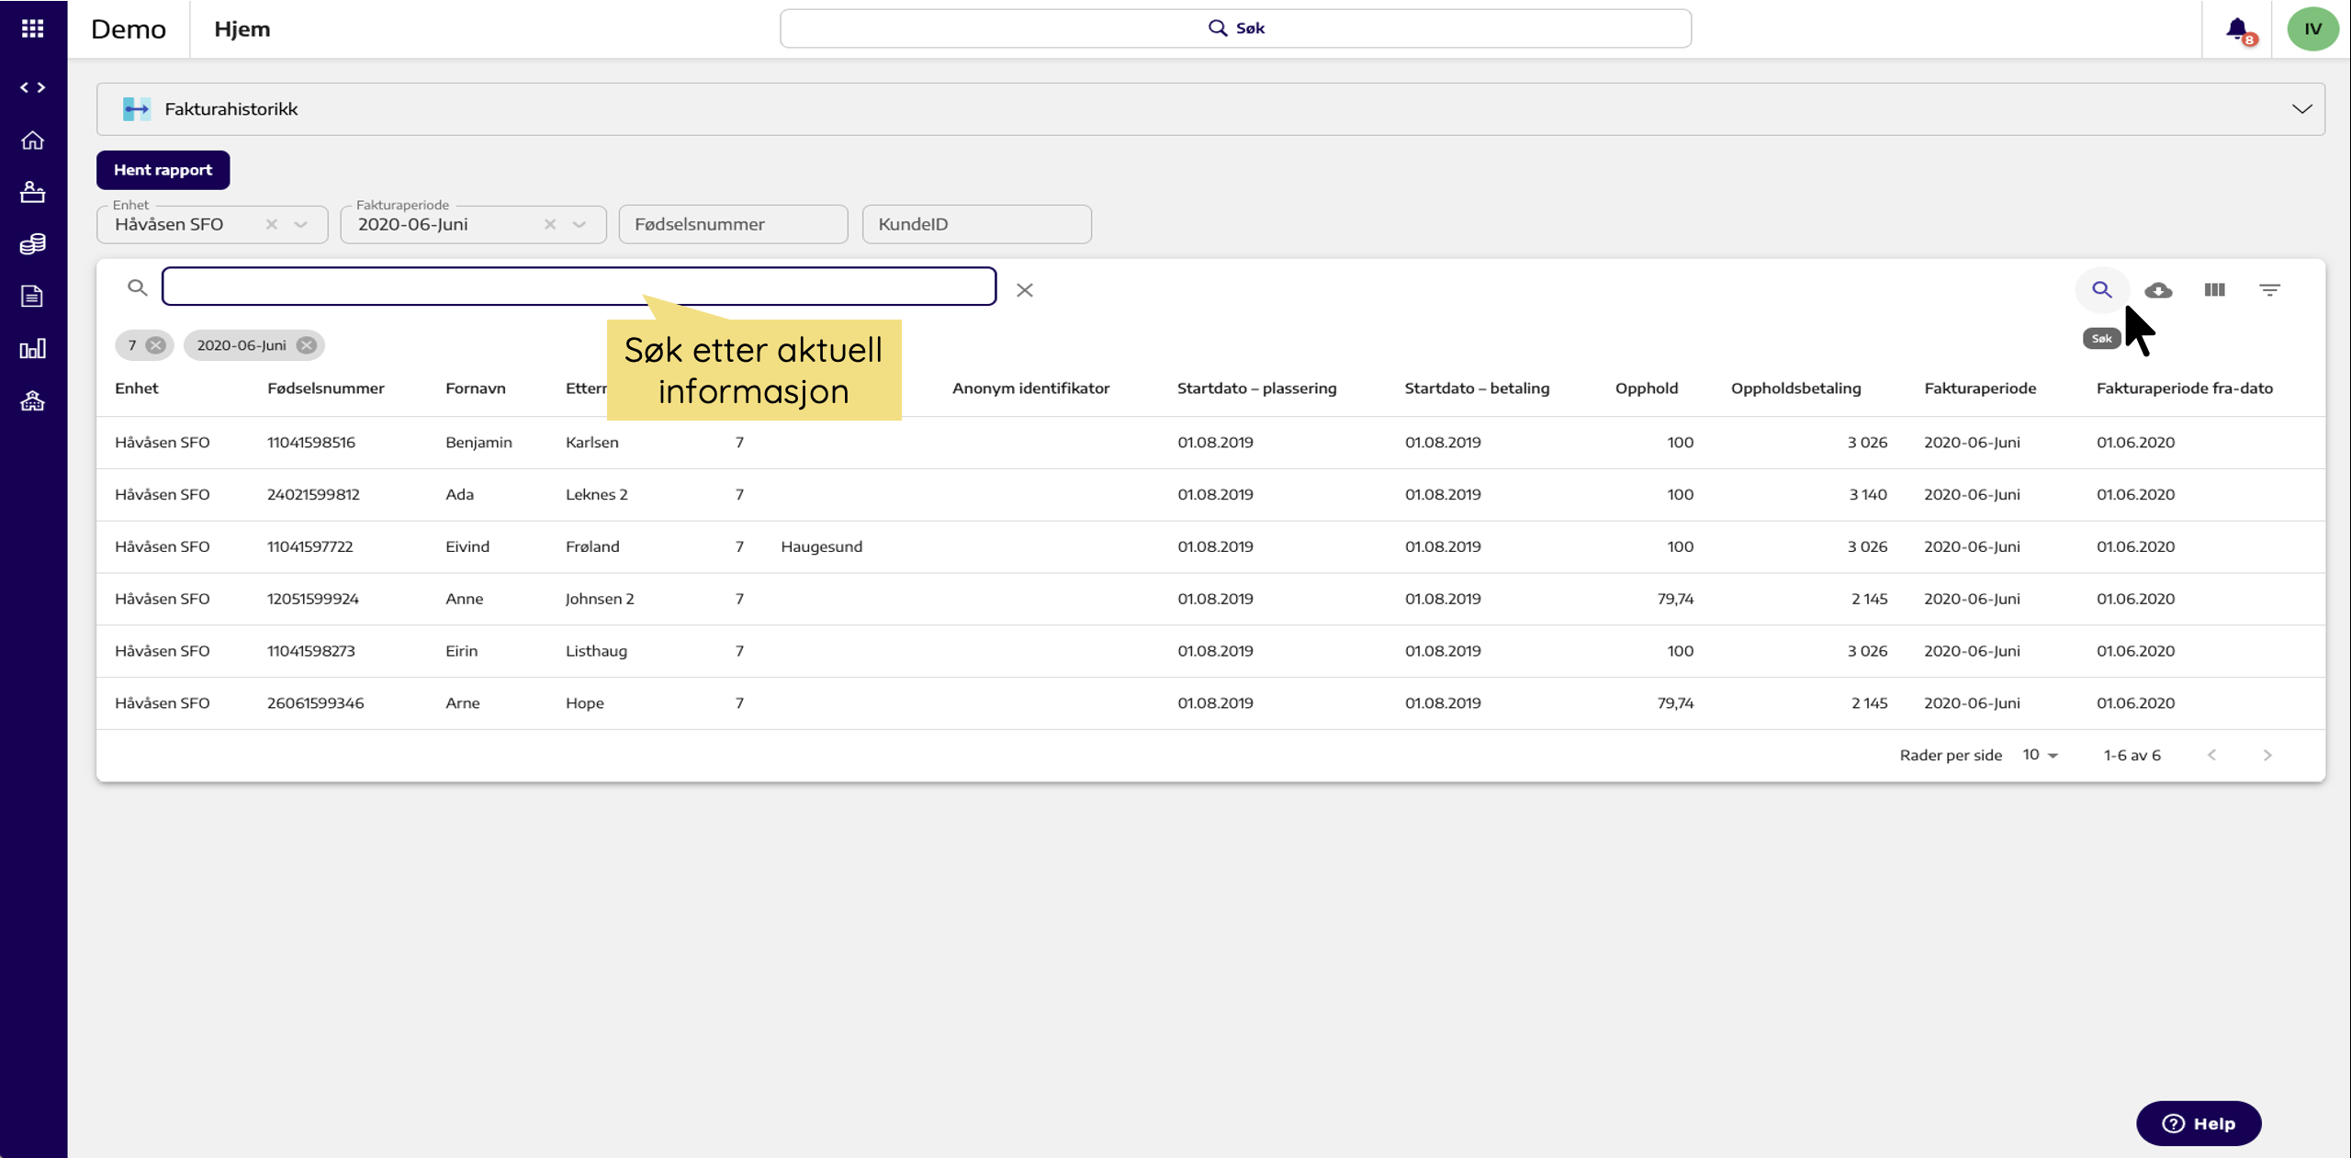Open the Help button

point(2199,1123)
